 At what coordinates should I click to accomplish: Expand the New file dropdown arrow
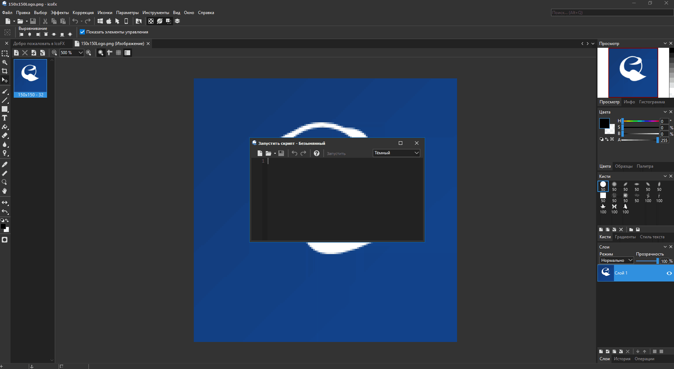(x=14, y=21)
